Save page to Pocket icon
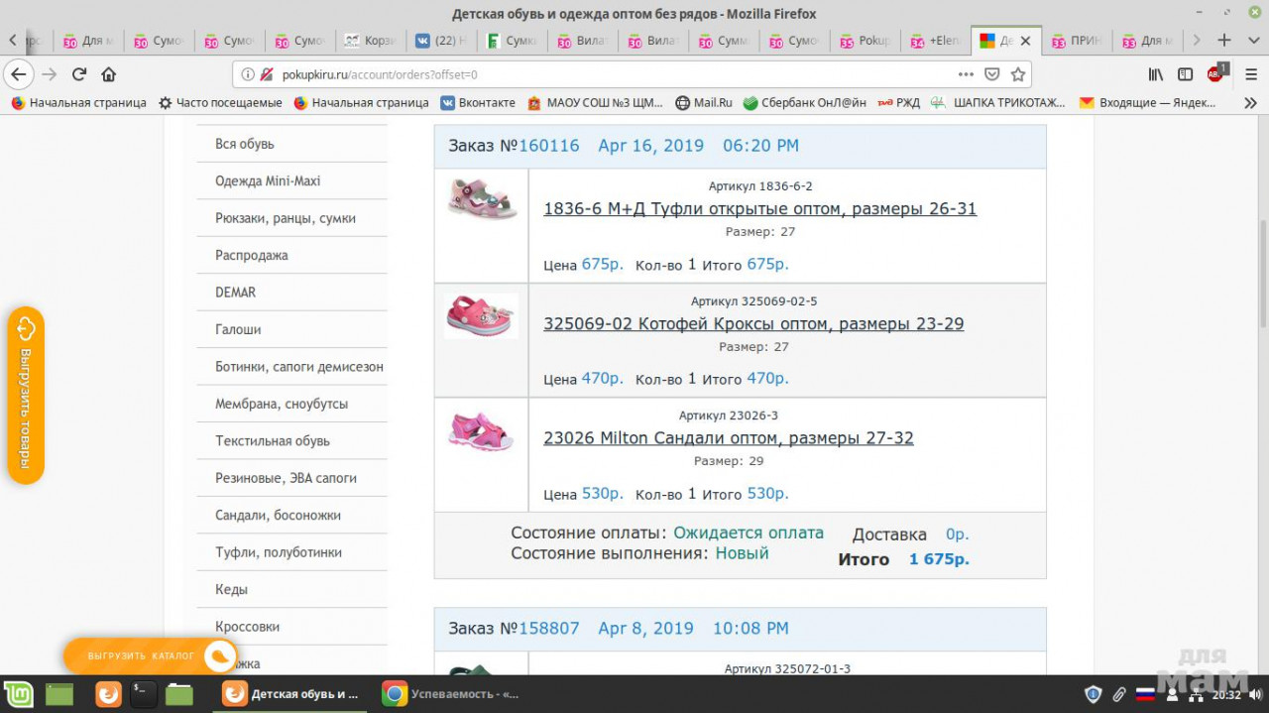This screenshot has width=1269, height=713. pos(991,74)
